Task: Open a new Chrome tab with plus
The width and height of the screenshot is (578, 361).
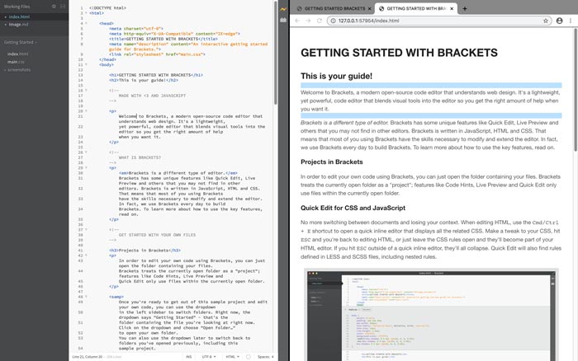Action: [464, 8]
